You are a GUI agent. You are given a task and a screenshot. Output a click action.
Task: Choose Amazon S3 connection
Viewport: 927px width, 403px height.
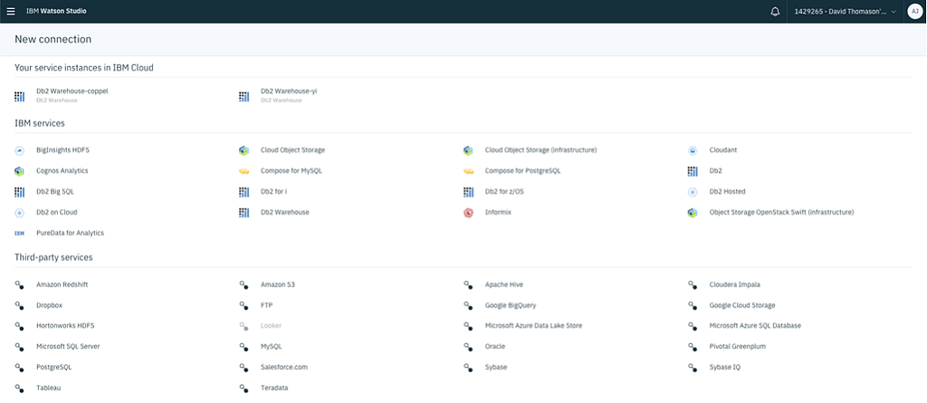click(278, 284)
